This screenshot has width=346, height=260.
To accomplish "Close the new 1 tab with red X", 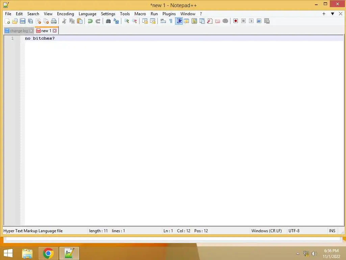I will click(x=54, y=31).
